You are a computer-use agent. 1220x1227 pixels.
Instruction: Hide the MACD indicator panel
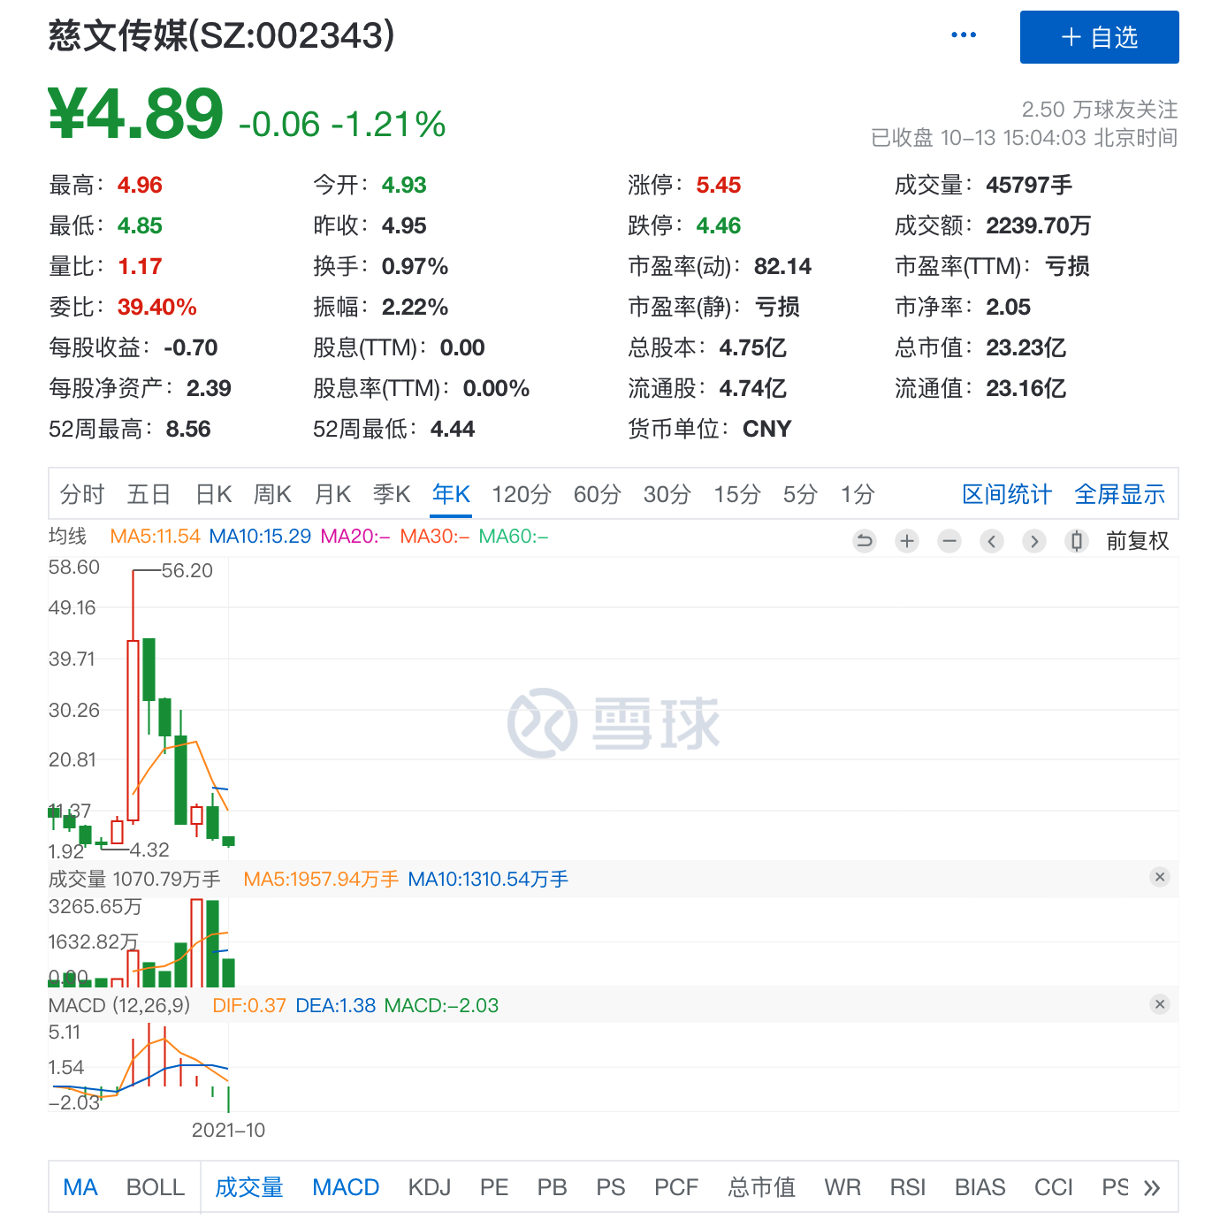click(1159, 1004)
